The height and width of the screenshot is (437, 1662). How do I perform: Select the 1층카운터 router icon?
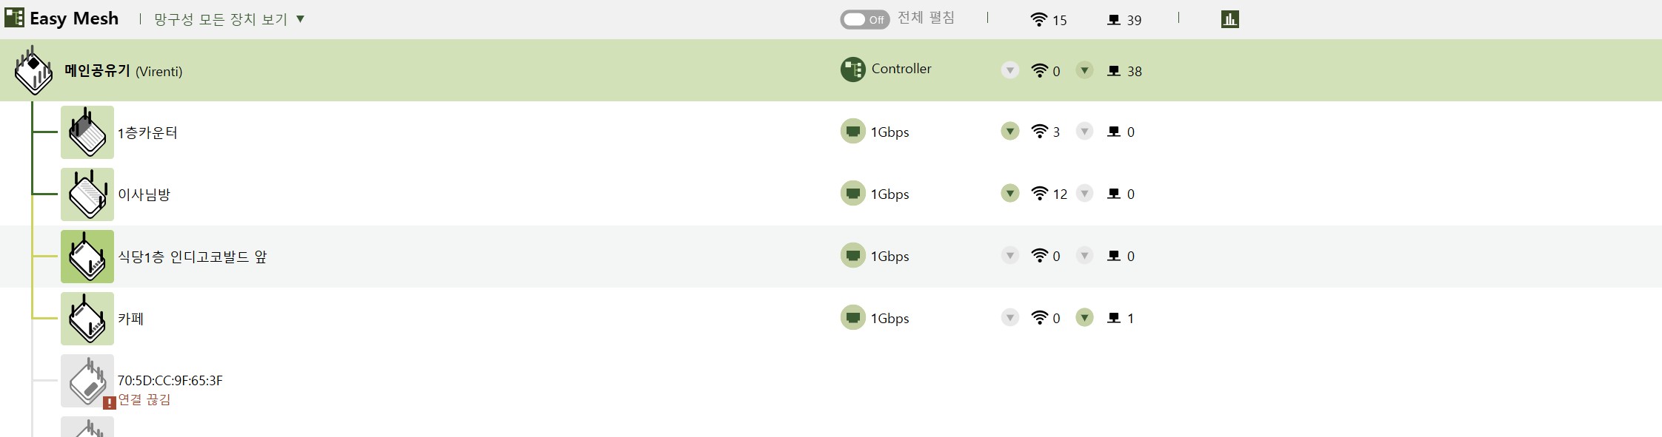coord(87,132)
